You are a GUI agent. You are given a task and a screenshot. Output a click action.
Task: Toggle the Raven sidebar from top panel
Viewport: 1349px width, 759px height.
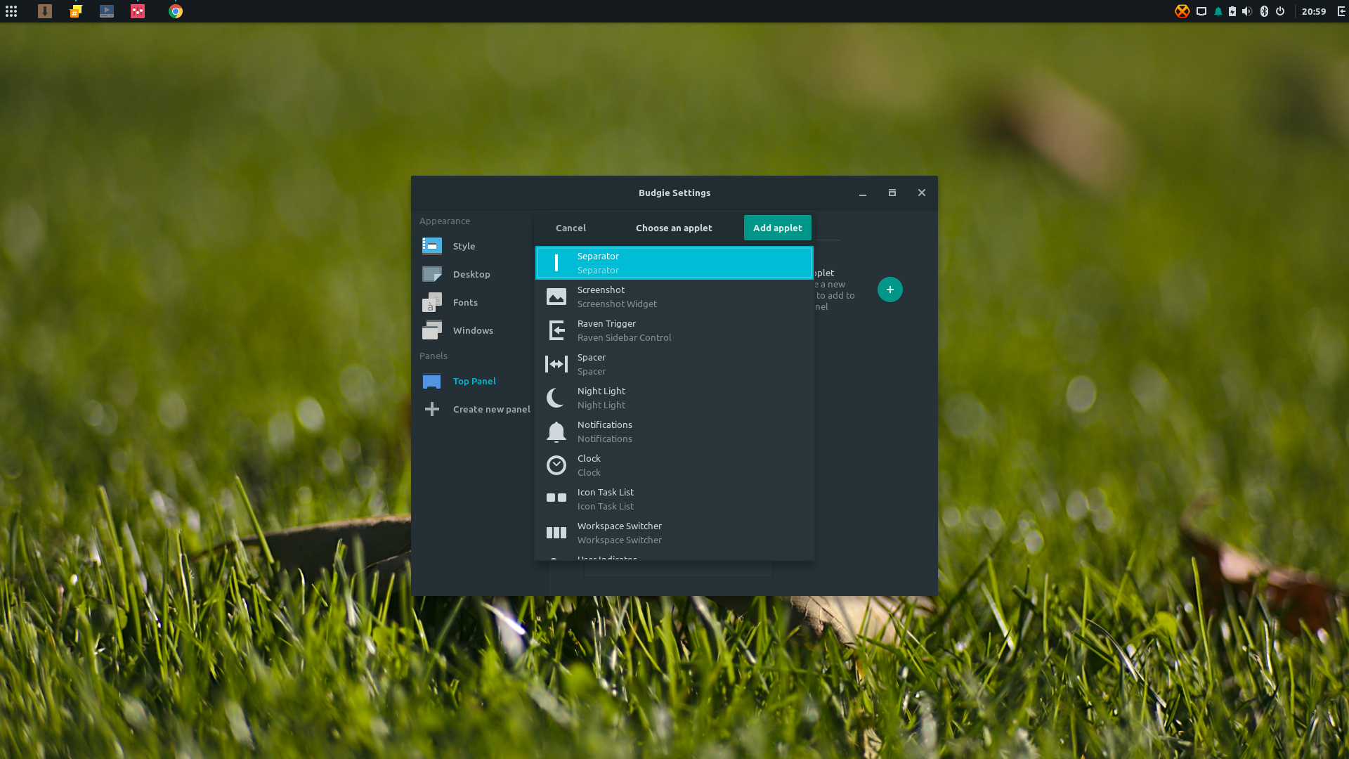coord(1341,11)
